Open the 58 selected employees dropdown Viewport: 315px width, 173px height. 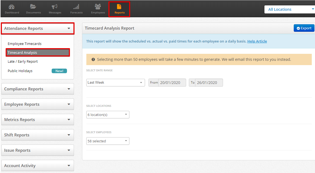point(108,141)
